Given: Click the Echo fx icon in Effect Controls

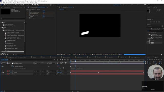Looking at the screenshot, I should coord(28,11).
